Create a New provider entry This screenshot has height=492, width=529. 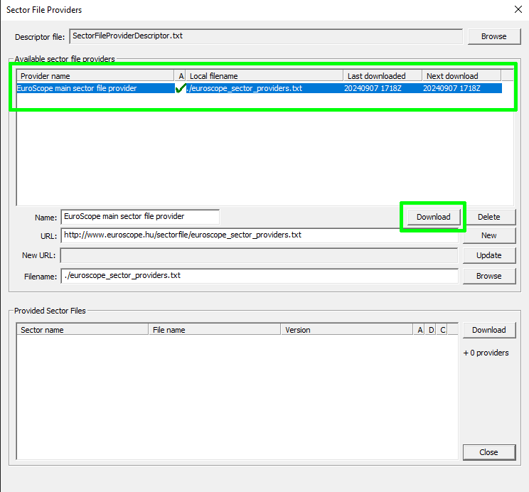coord(489,235)
